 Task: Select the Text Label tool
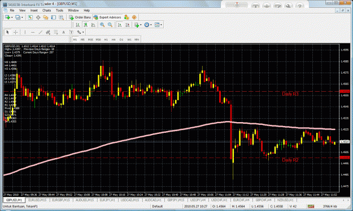click(x=71, y=32)
